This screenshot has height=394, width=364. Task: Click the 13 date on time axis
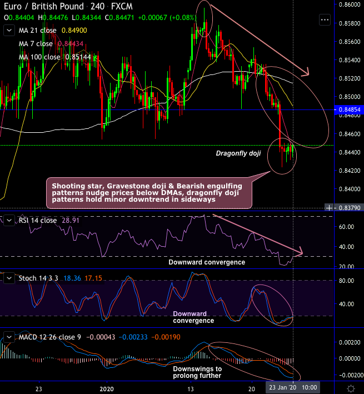(x=191, y=389)
